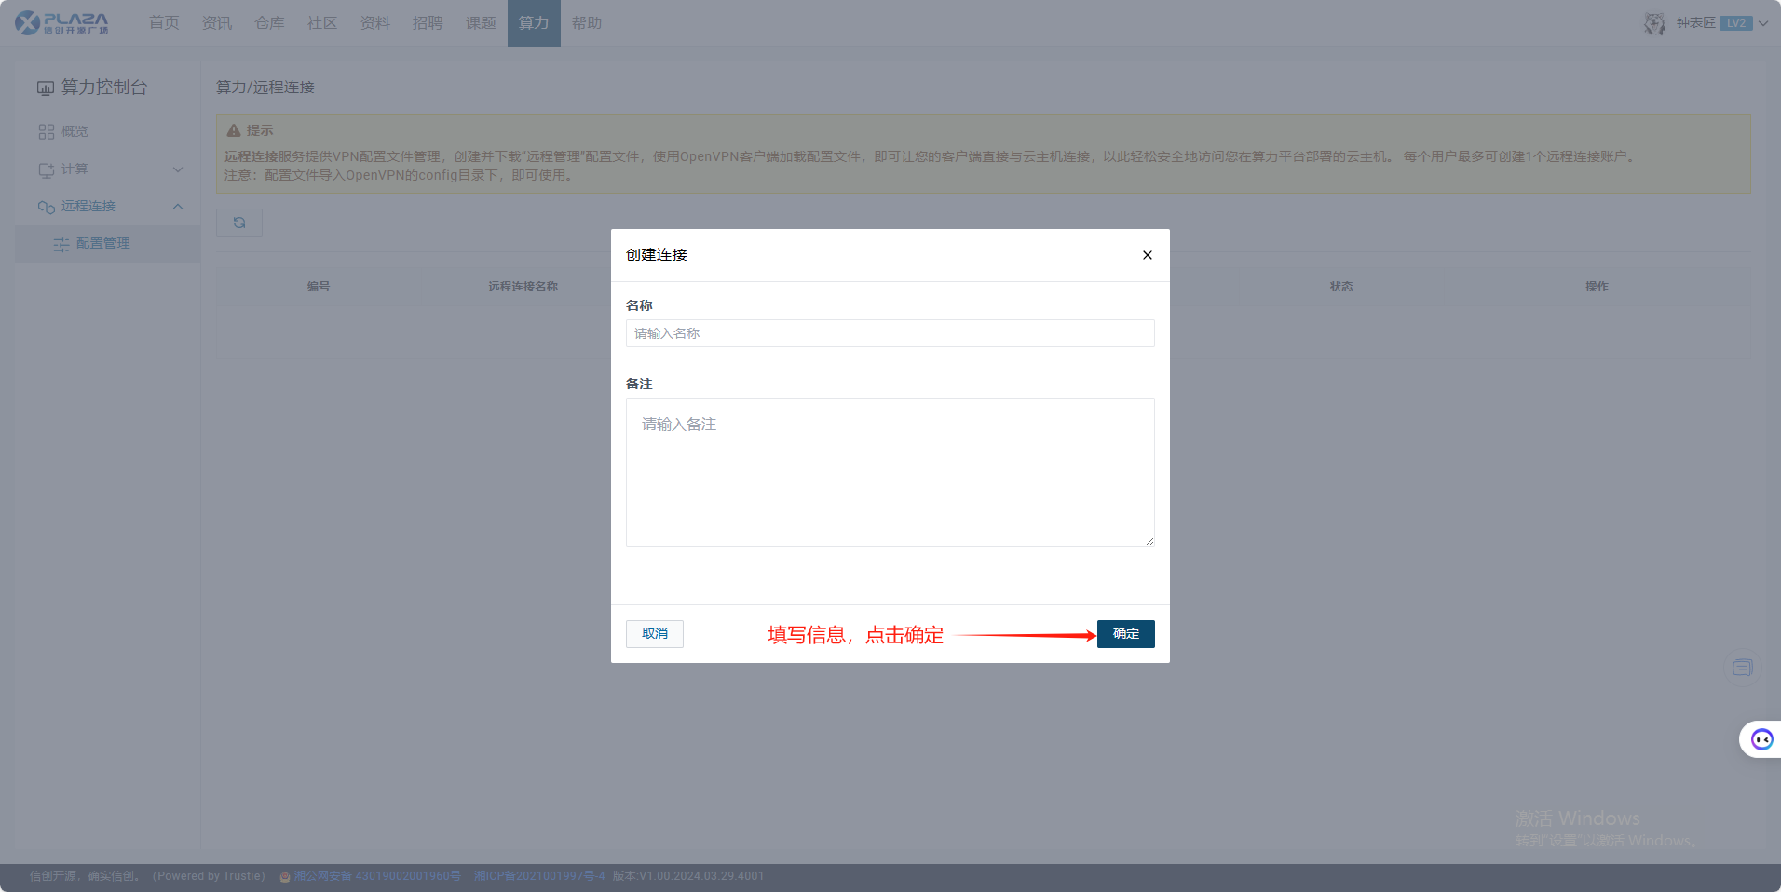Switch to the 算力 navigation tab
This screenshot has height=892, width=1781.
pos(534,23)
